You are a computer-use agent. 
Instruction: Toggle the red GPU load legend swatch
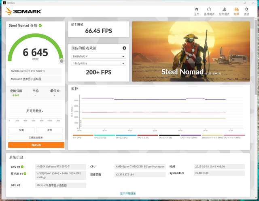(148, 135)
